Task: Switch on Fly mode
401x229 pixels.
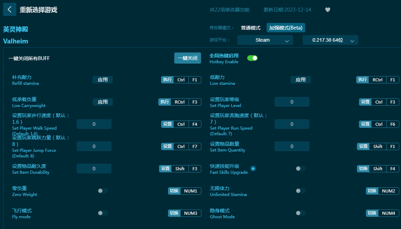Action: click(102, 213)
